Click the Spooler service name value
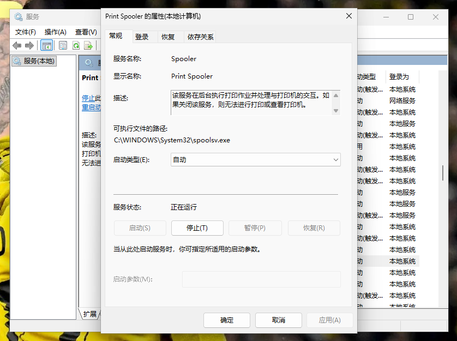 pos(184,59)
